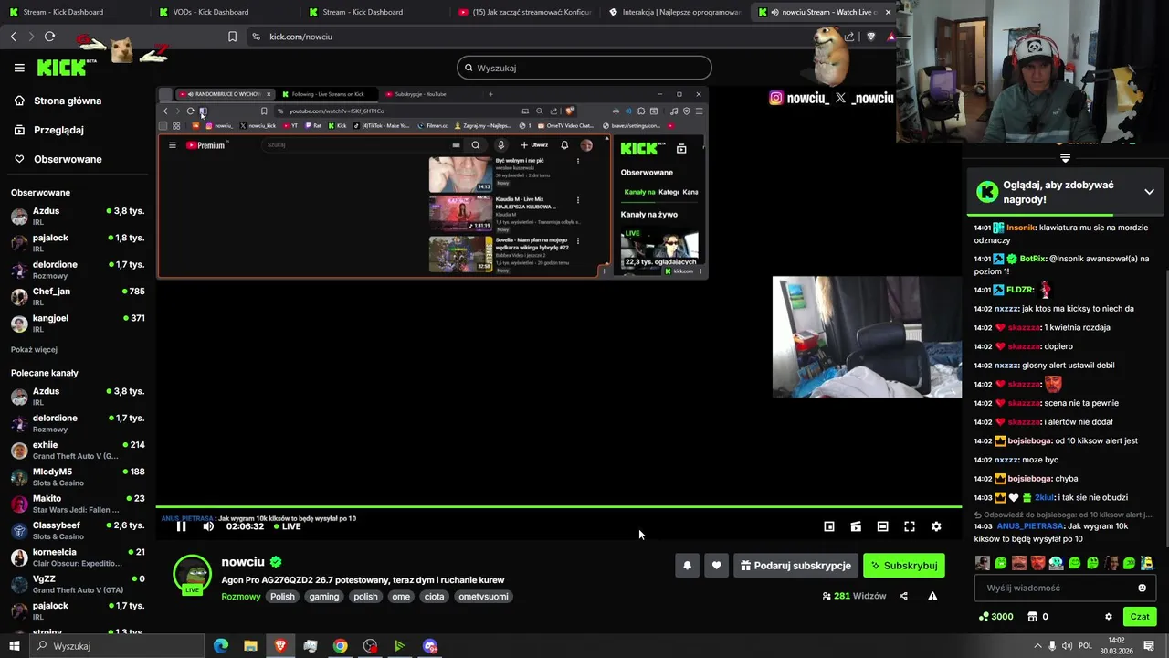Screen dimensions: 1169x658
Task: Open Windows Start menu
Action: [14, 646]
